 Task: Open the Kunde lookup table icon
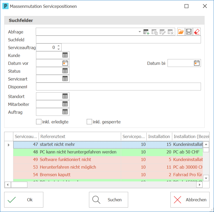(65, 55)
